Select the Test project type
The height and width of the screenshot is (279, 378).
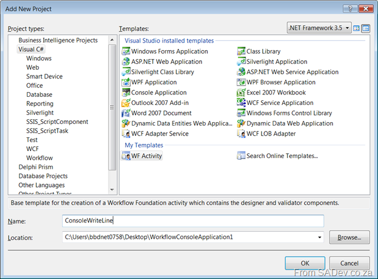[x=32, y=140]
